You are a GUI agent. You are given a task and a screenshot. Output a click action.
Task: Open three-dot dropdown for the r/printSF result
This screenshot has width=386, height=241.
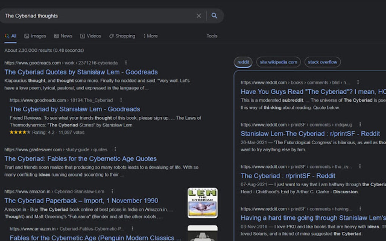click(x=360, y=124)
